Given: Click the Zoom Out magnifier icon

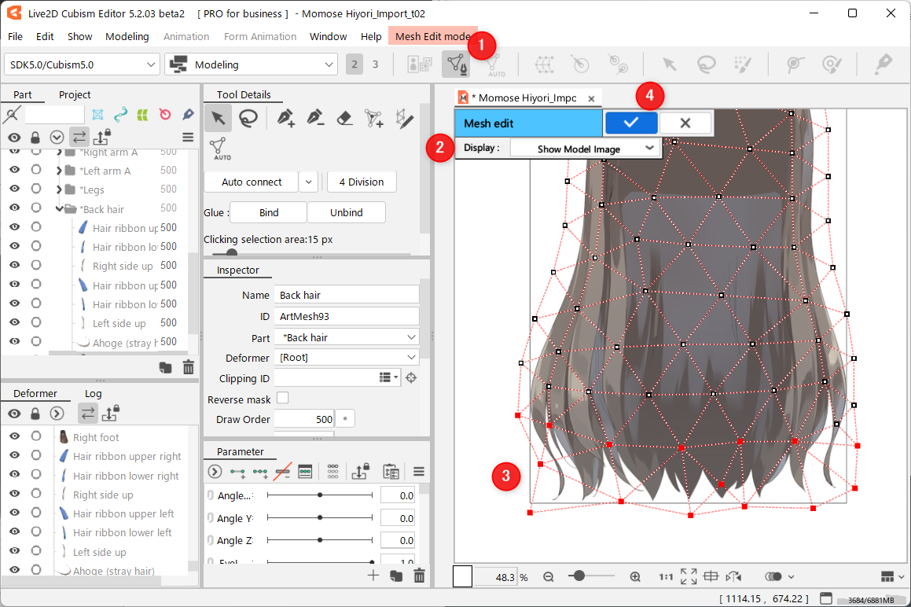Looking at the screenshot, I should (549, 576).
